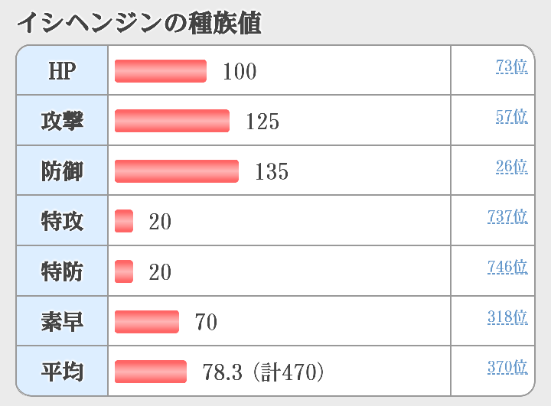Click the small red 特防 bar
This screenshot has height=406, width=551.
pyautogui.click(x=124, y=271)
